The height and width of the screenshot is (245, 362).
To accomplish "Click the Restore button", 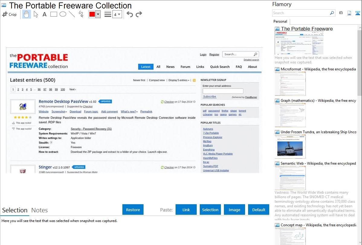I will click(x=133, y=210).
